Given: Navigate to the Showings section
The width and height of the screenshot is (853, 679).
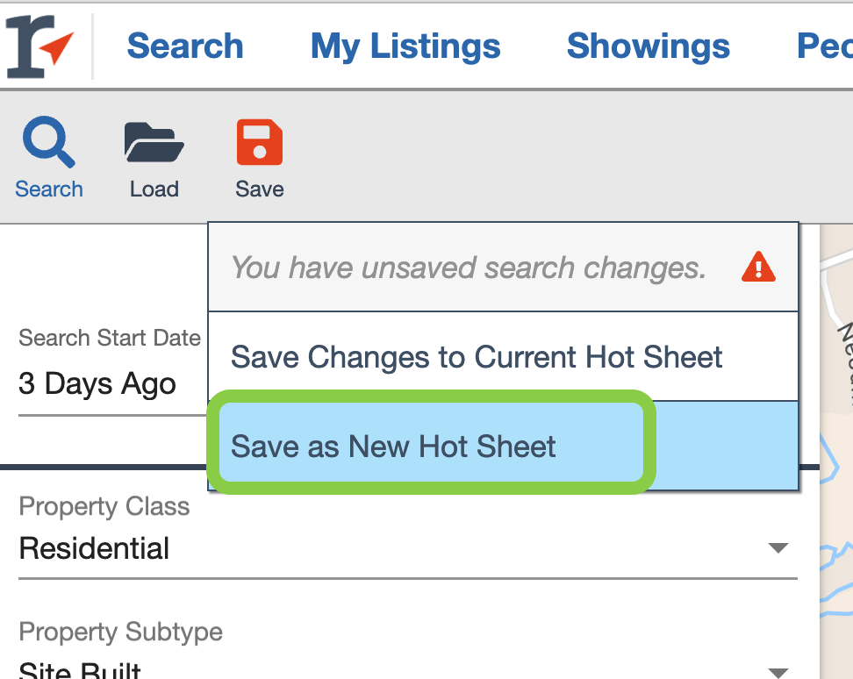Looking at the screenshot, I should (649, 46).
